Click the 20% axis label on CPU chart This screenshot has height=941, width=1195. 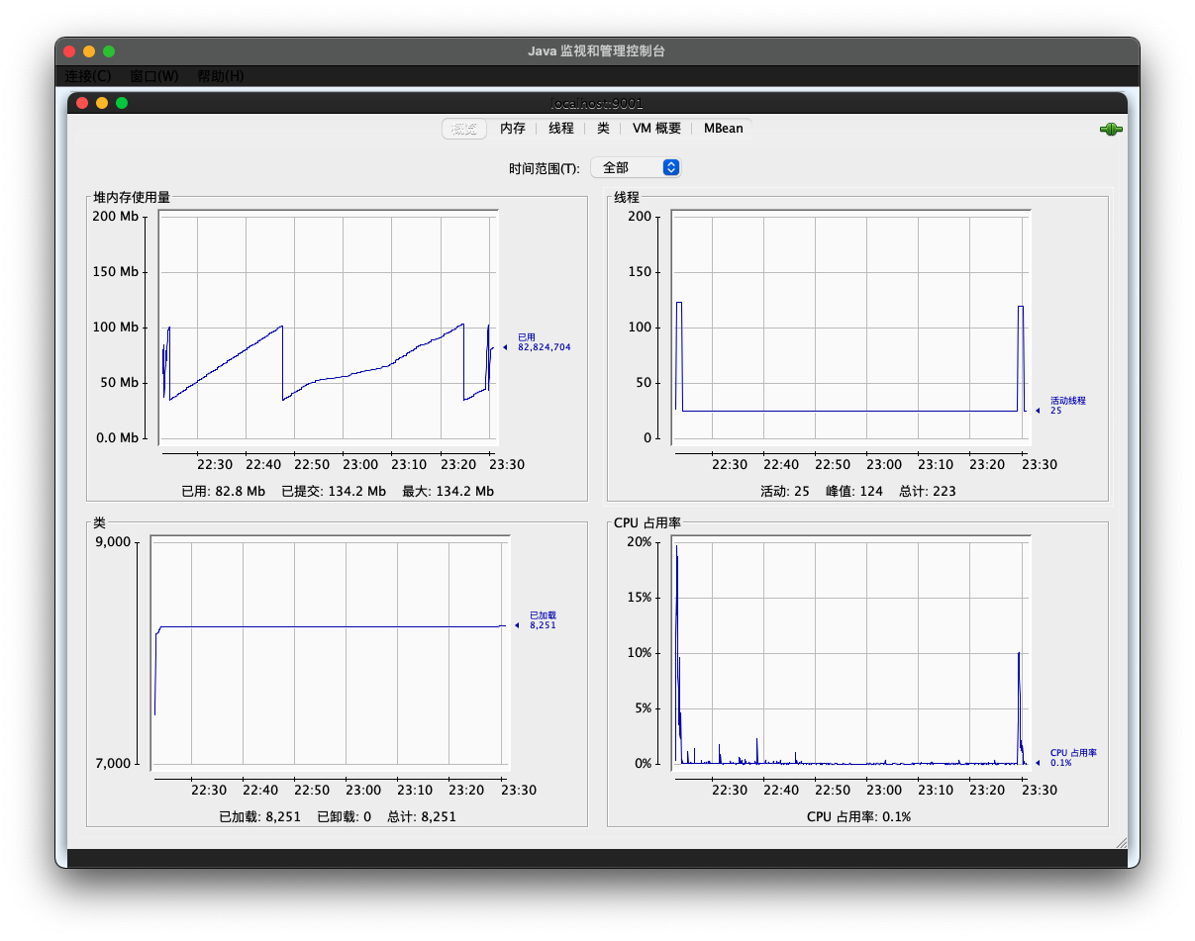[x=639, y=542]
